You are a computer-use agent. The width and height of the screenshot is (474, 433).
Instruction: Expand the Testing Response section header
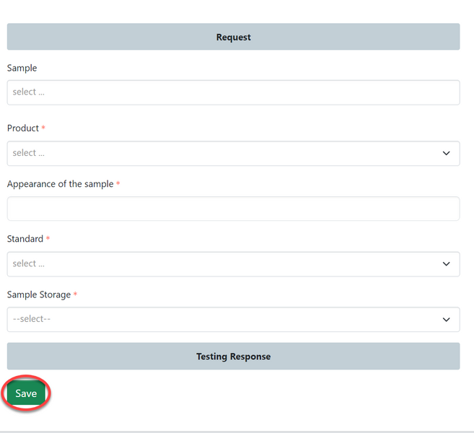(233, 357)
